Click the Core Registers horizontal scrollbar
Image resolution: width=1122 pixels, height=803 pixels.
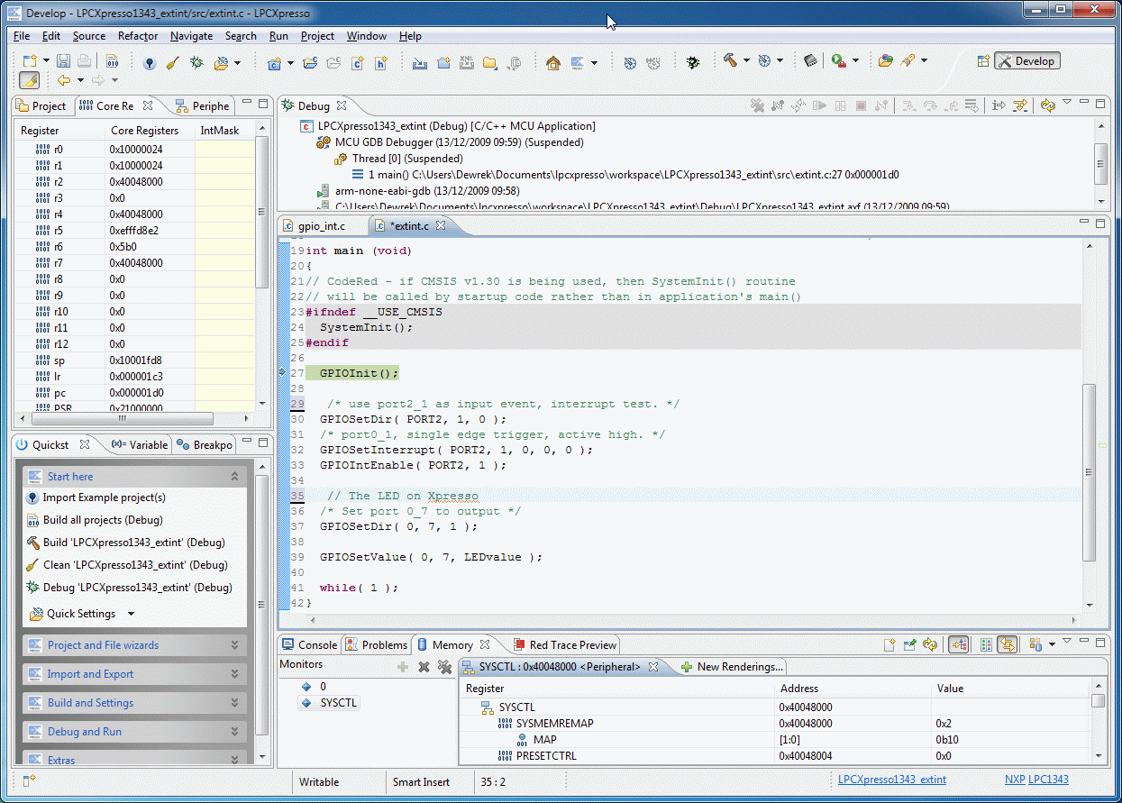pyautogui.click(x=136, y=420)
